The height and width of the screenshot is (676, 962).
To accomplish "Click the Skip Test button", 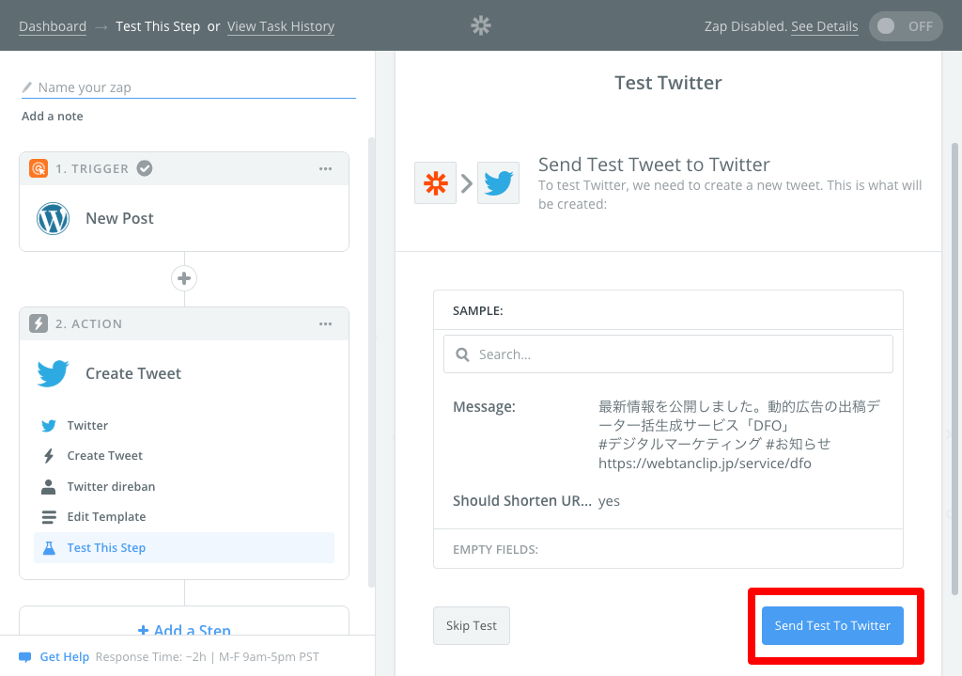I will pyautogui.click(x=472, y=625).
